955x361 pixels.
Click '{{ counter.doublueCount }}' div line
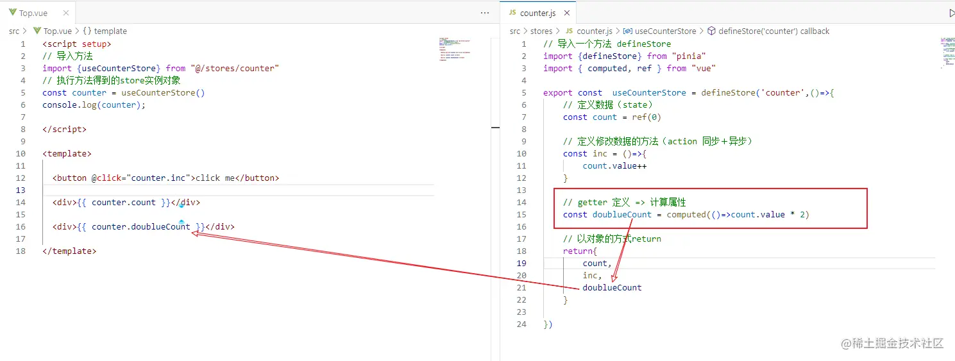(x=144, y=227)
